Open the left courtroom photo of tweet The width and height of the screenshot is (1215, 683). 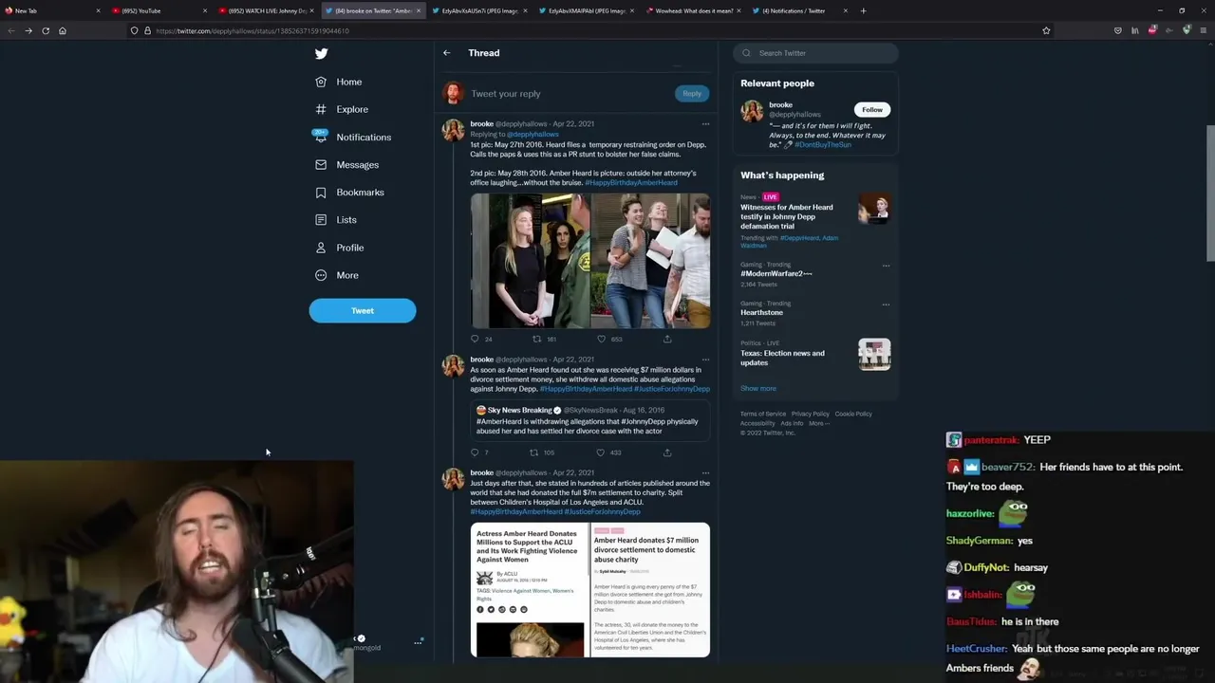click(530, 261)
